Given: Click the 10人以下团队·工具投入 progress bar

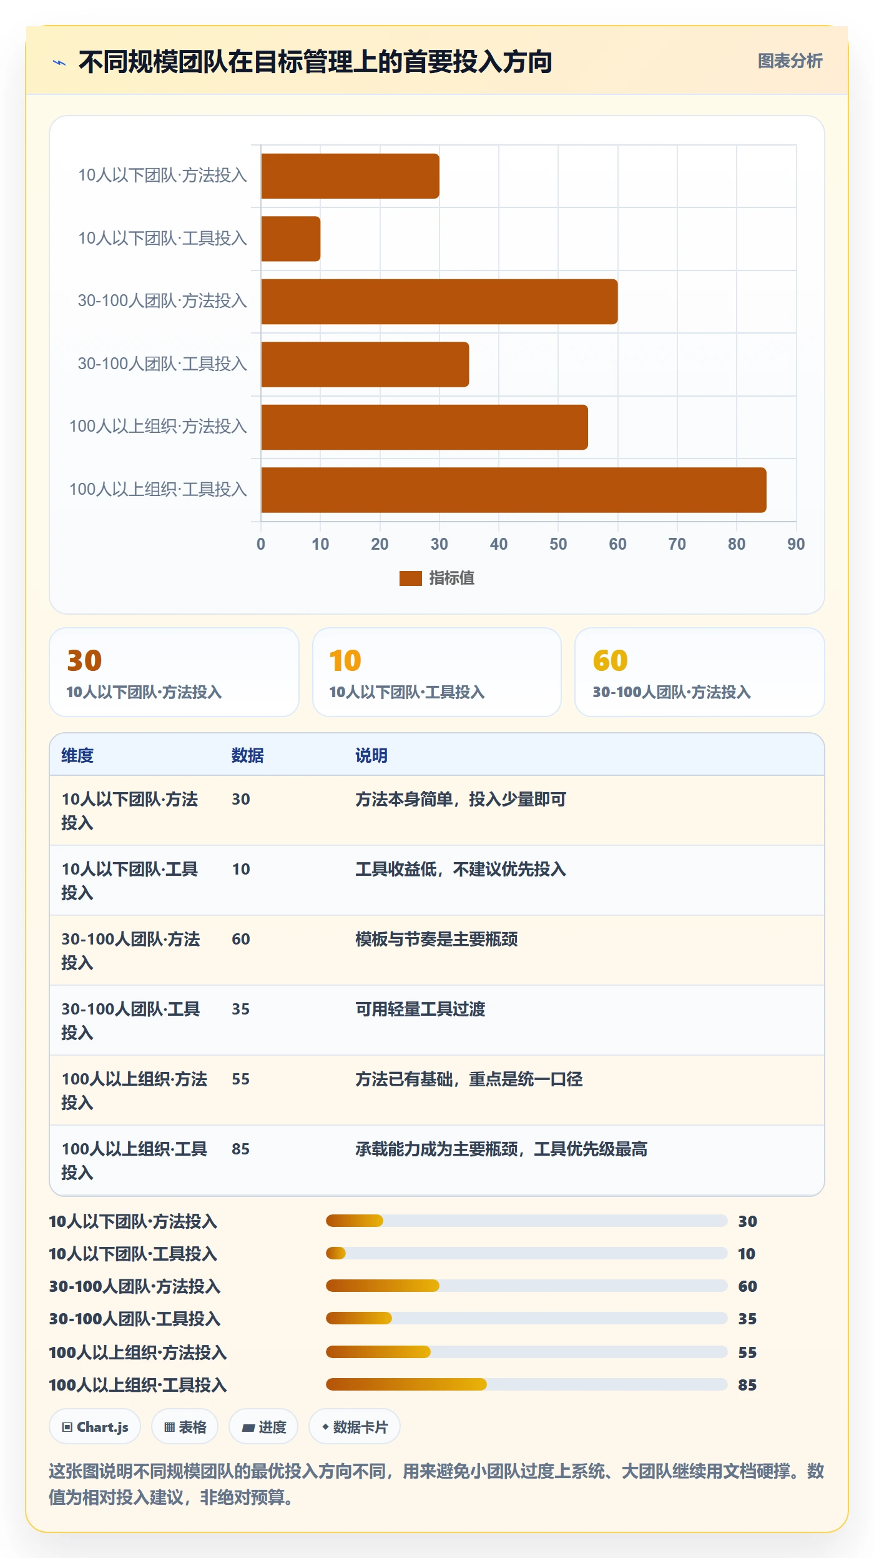Looking at the screenshot, I should point(527,1253).
